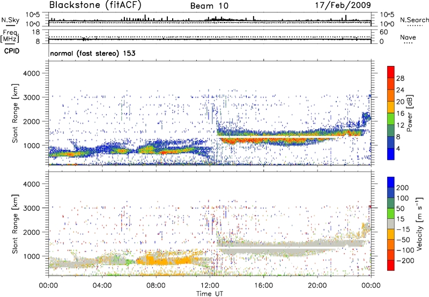Click the 'N.Sky' label
429x297 pixels.
[x=10, y=20]
